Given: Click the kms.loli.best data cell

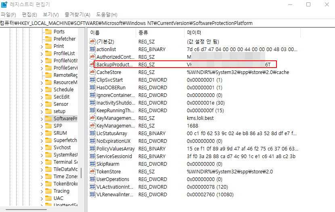Looking at the screenshot, I should point(200,118).
